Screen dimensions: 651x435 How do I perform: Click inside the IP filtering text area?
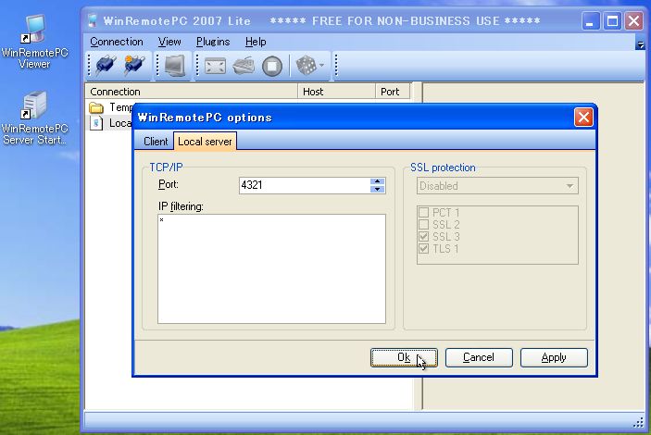[271, 268]
